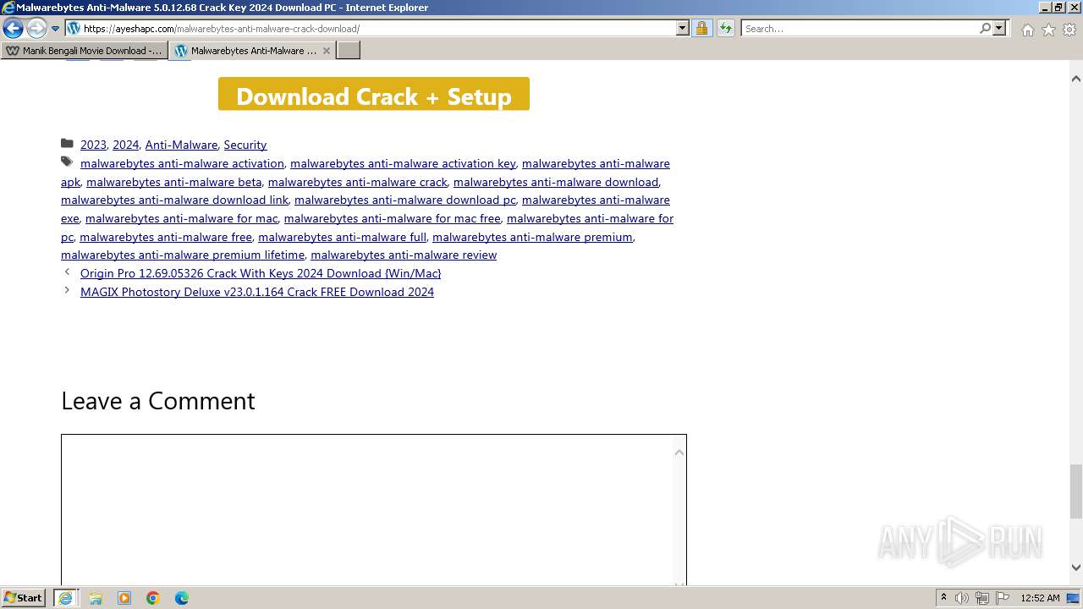The width and height of the screenshot is (1083, 609).
Task: Launch Google Chrome from taskbar
Action: [153, 598]
